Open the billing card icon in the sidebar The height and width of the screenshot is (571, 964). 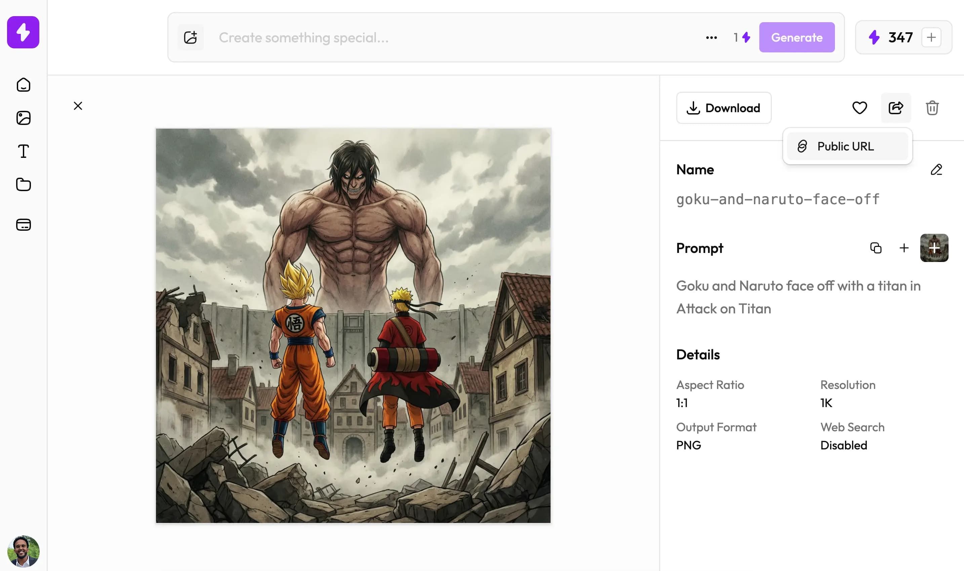[23, 225]
